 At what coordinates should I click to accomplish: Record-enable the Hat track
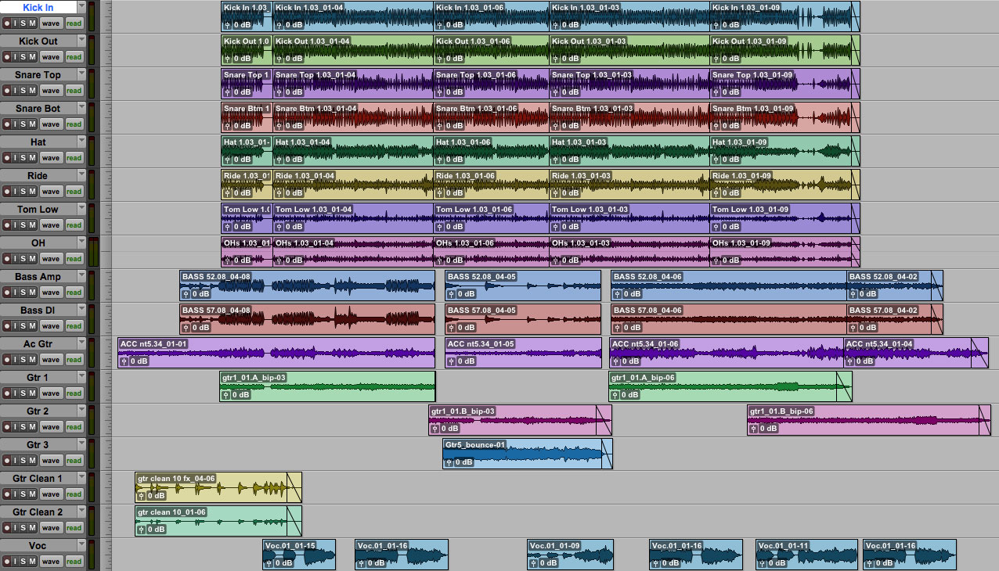click(7, 157)
